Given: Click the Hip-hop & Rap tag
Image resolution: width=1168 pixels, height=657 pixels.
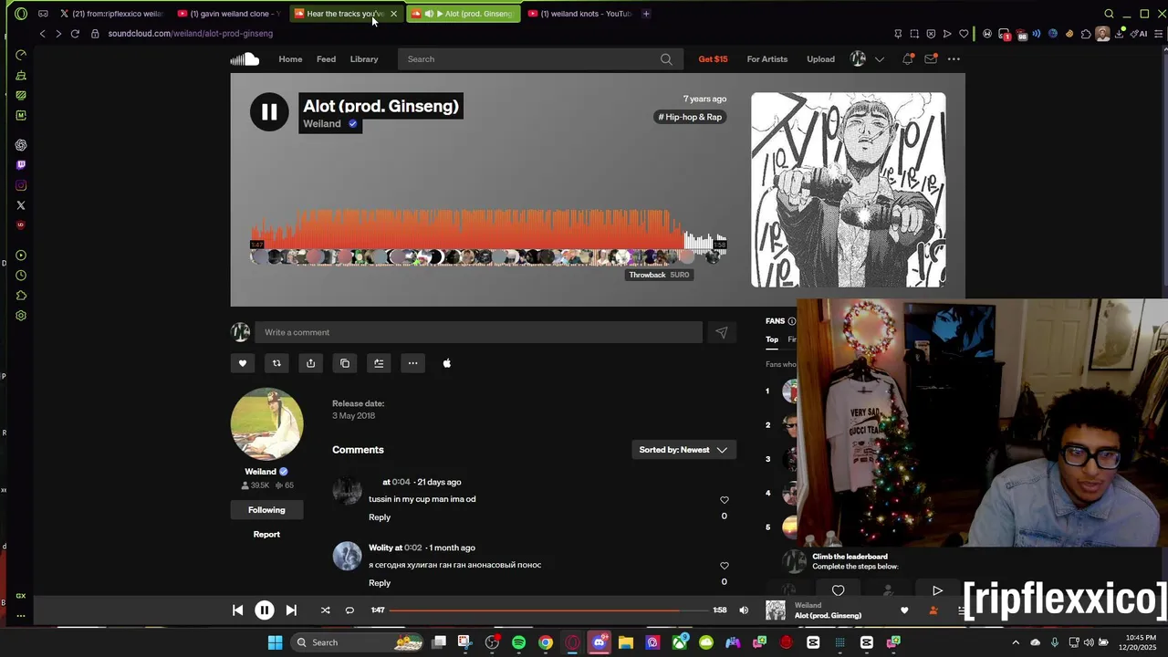Looking at the screenshot, I should (690, 117).
